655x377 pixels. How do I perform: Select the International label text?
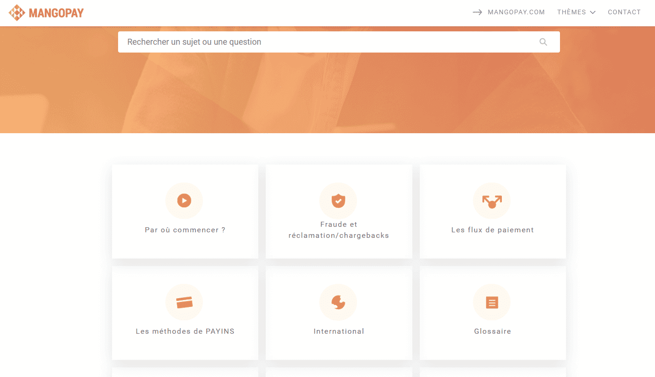coord(339,331)
